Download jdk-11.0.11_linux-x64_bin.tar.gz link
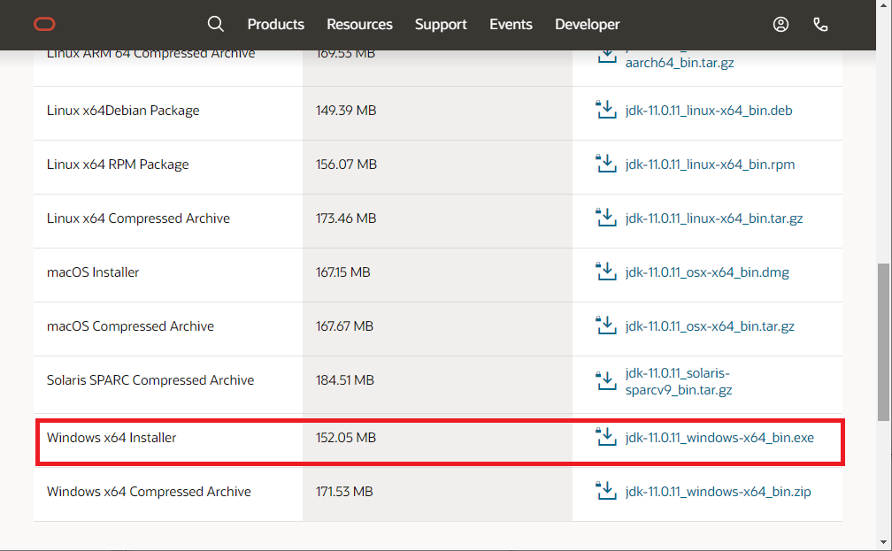The image size is (892, 551). click(714, 218)
